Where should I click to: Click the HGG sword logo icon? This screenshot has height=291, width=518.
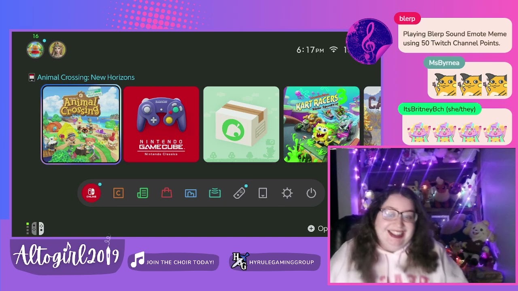click(239, 261)
